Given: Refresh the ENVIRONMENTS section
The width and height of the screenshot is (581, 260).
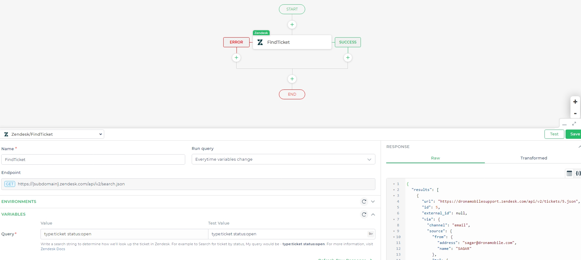Looking at the screenshot, I should [x=364, y=201].
